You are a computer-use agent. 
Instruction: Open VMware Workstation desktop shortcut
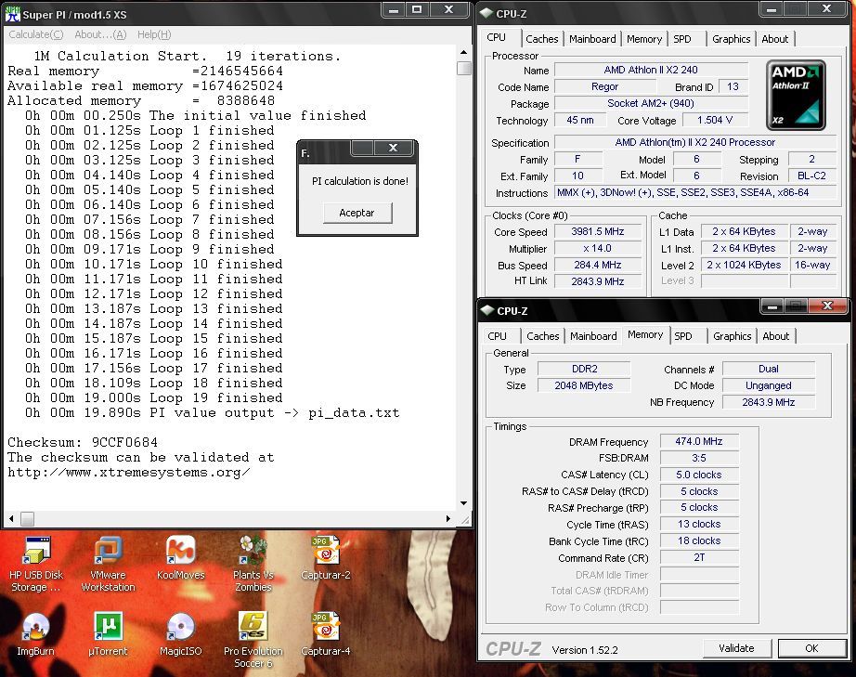(108, 564)
